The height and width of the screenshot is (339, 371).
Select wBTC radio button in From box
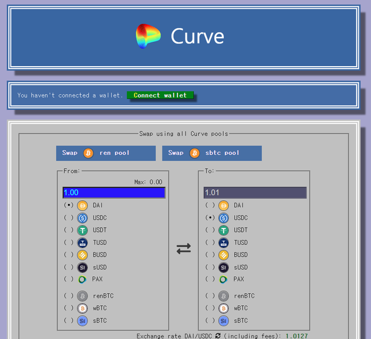click(x=68, y=308)
